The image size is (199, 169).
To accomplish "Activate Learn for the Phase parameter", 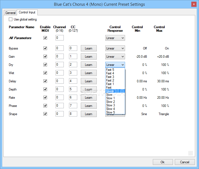I will point(89,106).
